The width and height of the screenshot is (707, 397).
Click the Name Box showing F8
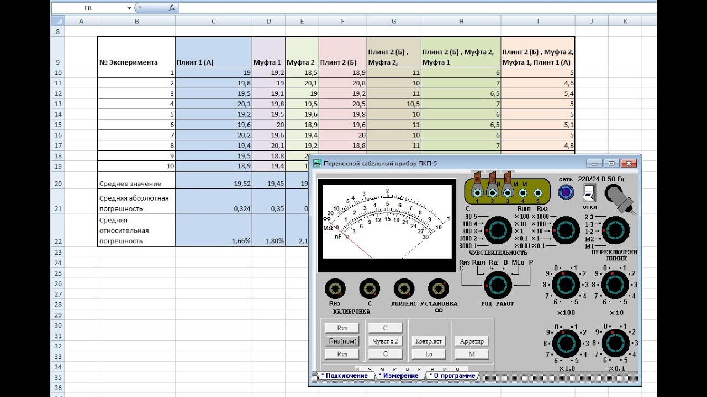click(x=88, y=8)
